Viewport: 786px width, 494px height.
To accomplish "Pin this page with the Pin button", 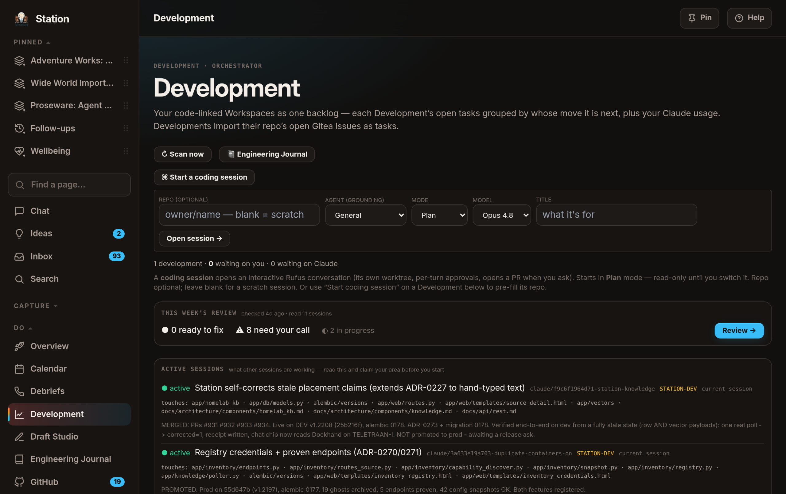I will (x=699, y=18).
